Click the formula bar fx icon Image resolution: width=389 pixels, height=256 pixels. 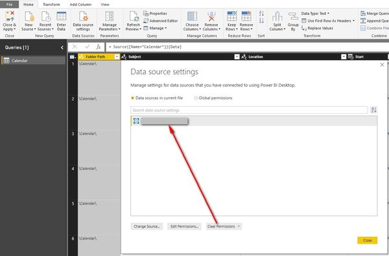[99, 47]
